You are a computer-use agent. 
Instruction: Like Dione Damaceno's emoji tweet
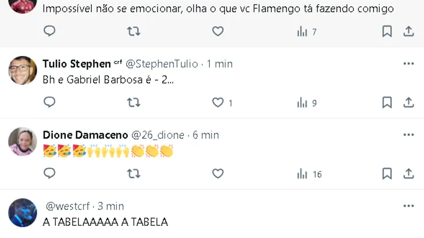pos(218,173)
